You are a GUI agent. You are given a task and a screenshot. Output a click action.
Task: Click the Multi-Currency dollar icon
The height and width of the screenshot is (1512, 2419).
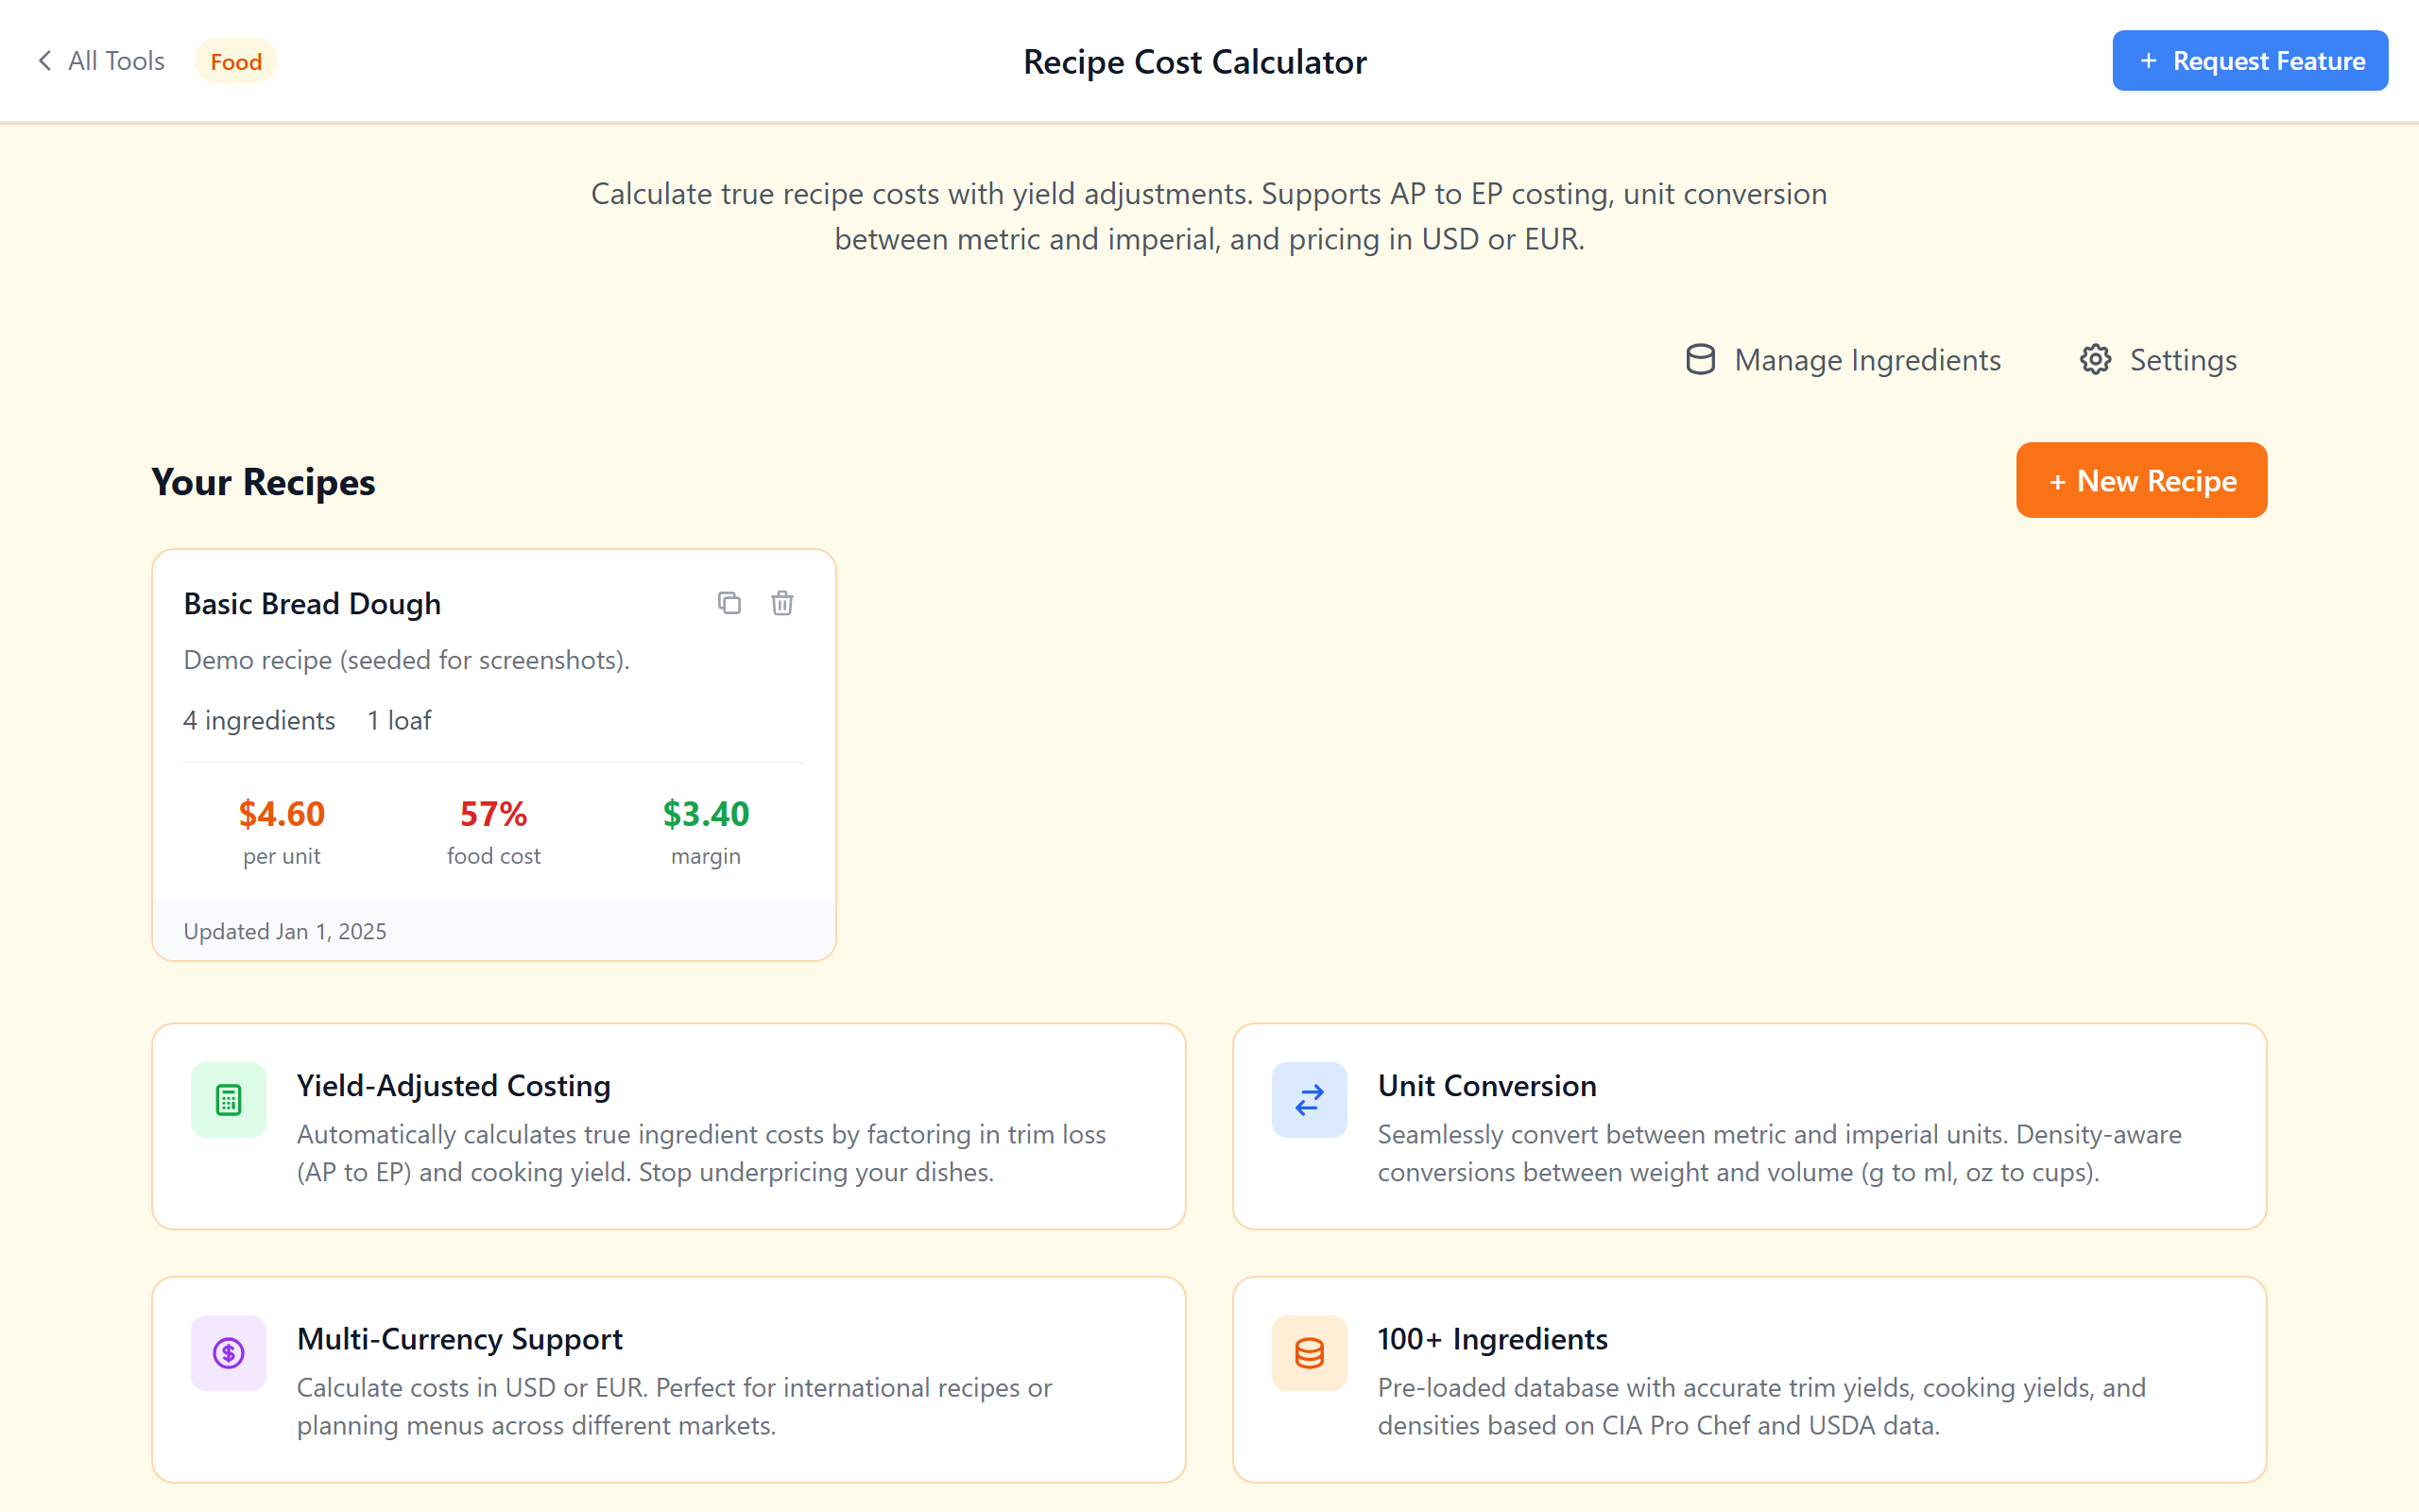pyautogui.click(x=228, y=1353)
